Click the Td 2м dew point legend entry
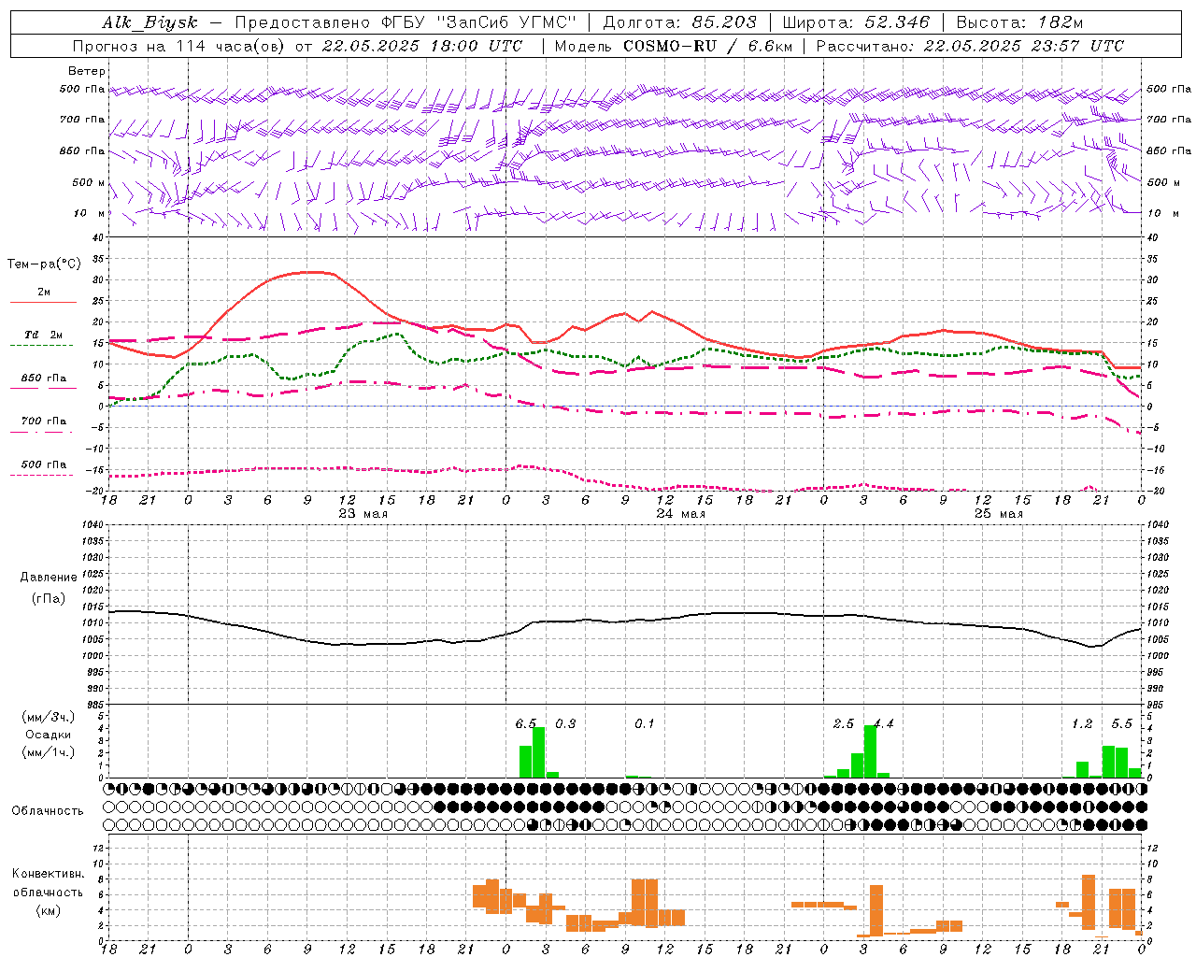The height and width of the screenshot is (957, 1196). [x=44, y=335]
